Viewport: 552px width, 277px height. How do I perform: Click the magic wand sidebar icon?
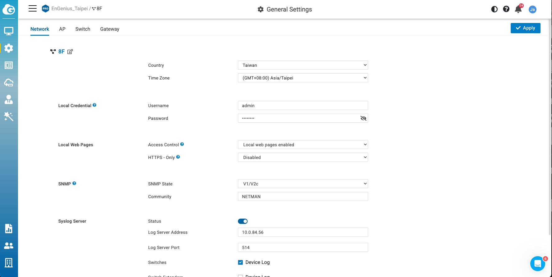[9, 116]
